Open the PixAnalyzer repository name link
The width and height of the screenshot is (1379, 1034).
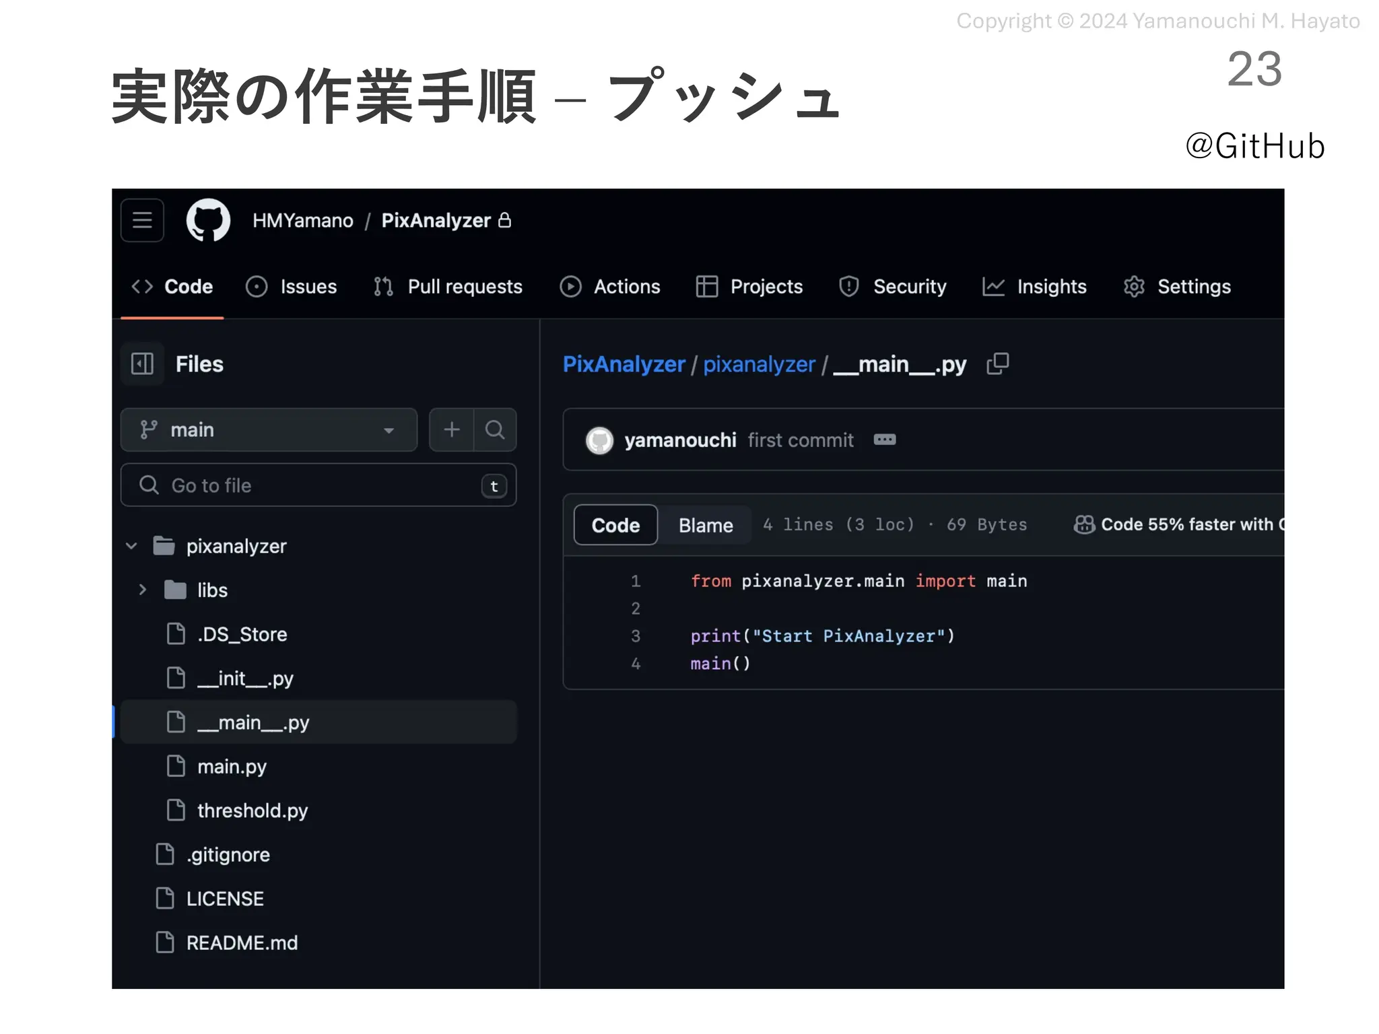(436, 221)
